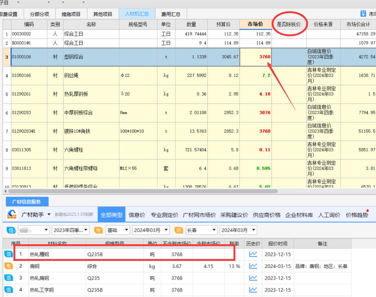Click the 市场价 column header
Viewport: 376px width, 297px height.
pyautogui.click(x=255, y=24)
